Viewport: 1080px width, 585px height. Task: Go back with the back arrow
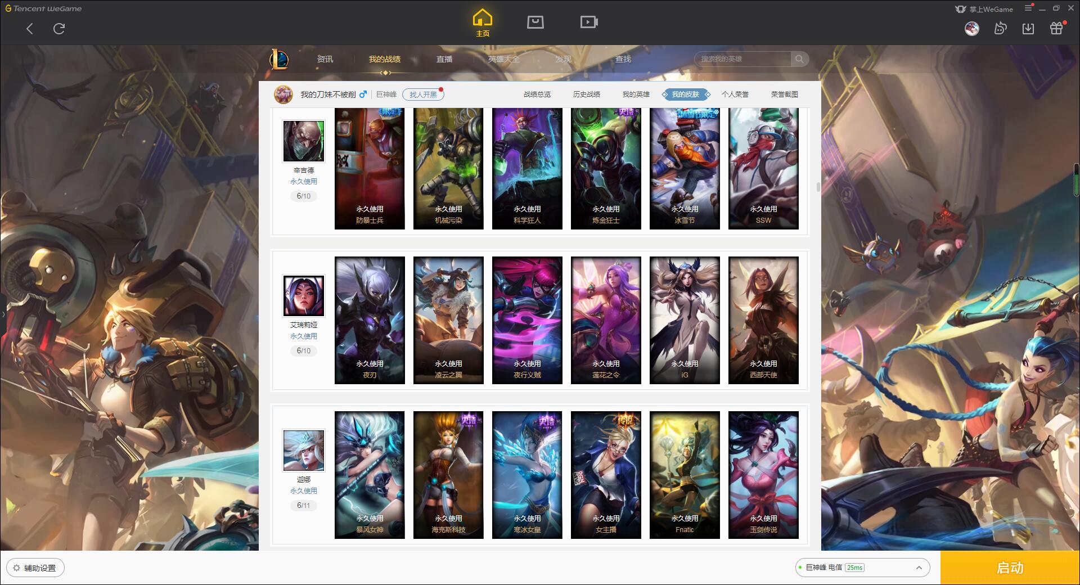[30, 29]
